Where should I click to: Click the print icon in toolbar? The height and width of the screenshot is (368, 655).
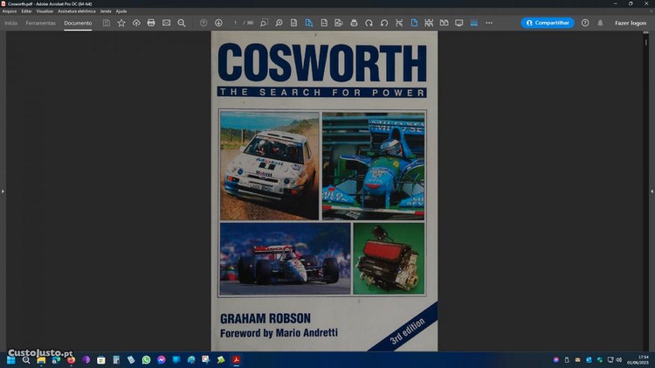coord(151,23)
